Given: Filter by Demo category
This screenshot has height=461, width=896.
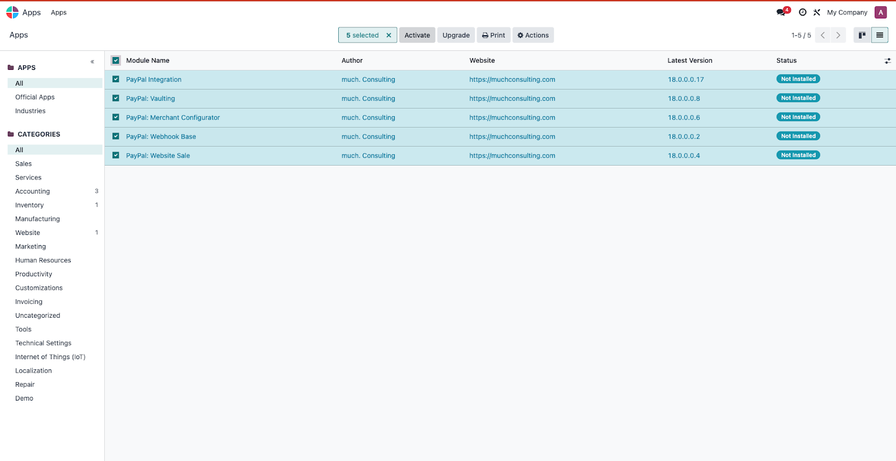Looking at the screenshot, I should click(x=55, y=398).
